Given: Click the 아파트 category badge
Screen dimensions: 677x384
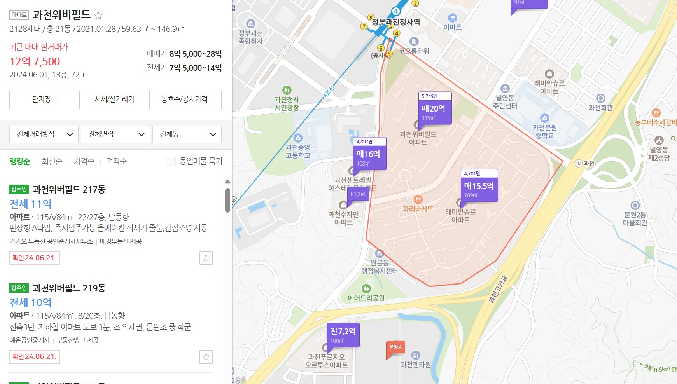Looking at the screenshot, I should [19, 15].
